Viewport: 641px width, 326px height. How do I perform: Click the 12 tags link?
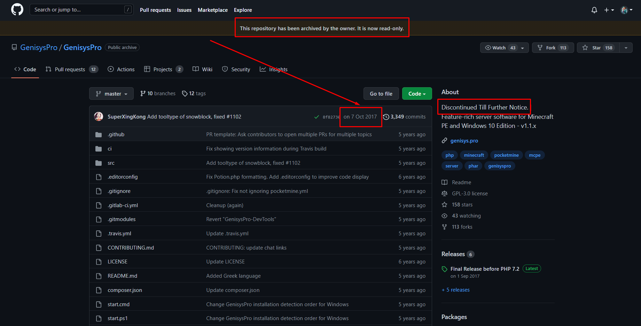point(194,93)
